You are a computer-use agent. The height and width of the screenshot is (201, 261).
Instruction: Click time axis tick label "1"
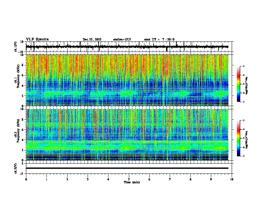46,179
